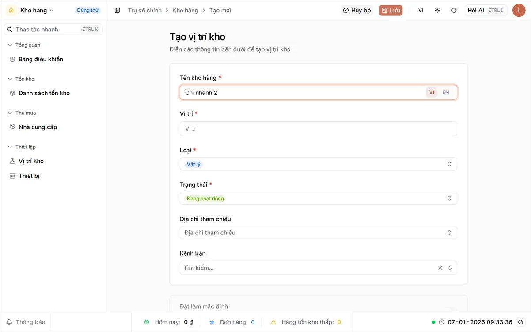
Task: Collapse the Thiết lập section
Action: 22,147
